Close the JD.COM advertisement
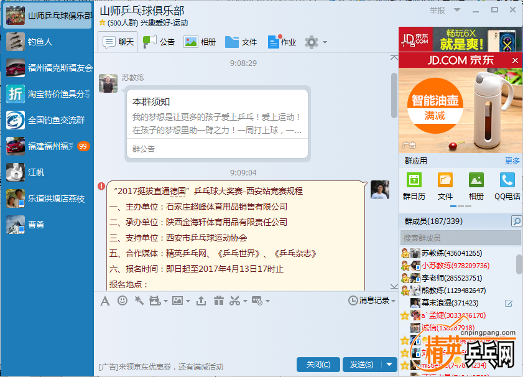The width and height of the screenshot is (523, 377). [515, 60]
